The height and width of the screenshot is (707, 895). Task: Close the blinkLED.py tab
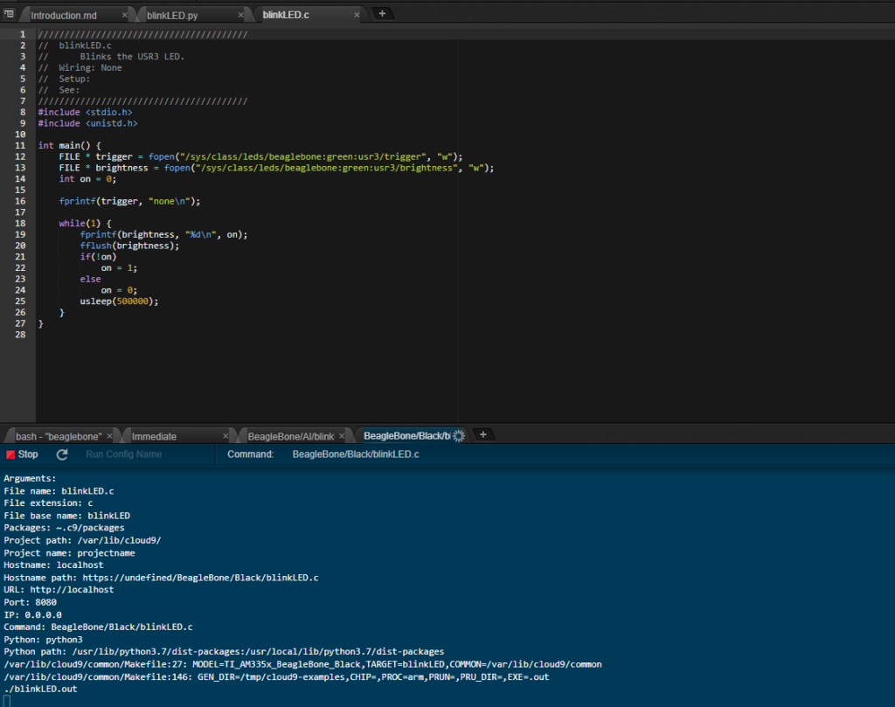click(x=240, y=16)
